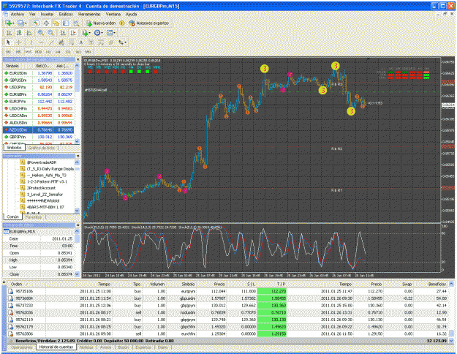Image resolution: width=457 pixels, height=354 pixels.
Task: Click green T/P cell 112.270
Action: pyautogui.click(x=272, y=291)
